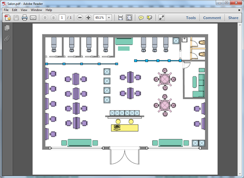Open the Window menu
This screenshot has width=244, height=178.
click(x=36, y=10)
